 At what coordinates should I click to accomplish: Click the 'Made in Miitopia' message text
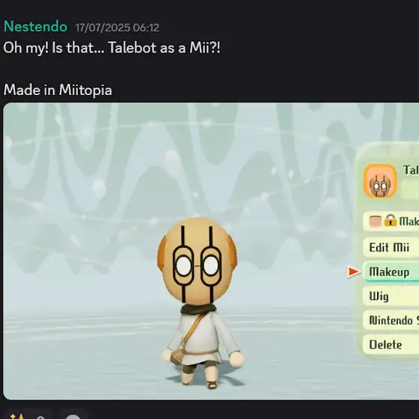coord(58,90)
